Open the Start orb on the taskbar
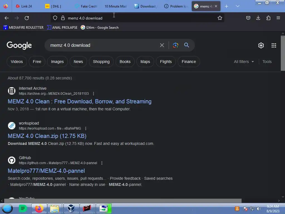Image resolution: width=285 pixels, height=214 pixels. pos(7,208)
